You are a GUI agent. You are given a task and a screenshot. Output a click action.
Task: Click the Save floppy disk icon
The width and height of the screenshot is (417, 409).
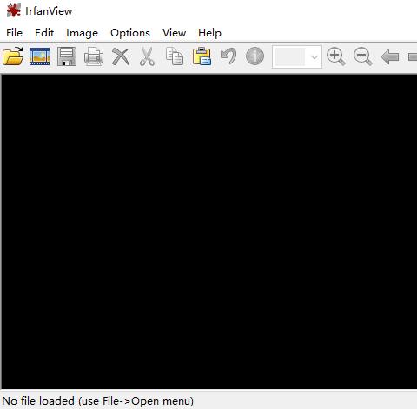click(x=67, y=56)
